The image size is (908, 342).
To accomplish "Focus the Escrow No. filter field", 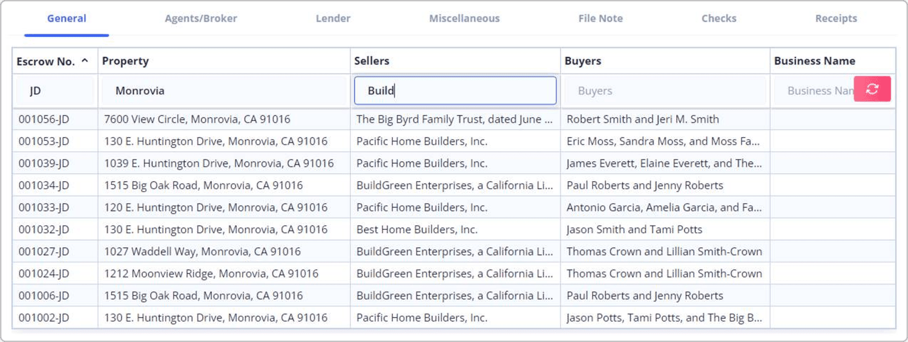I will 55,91.
